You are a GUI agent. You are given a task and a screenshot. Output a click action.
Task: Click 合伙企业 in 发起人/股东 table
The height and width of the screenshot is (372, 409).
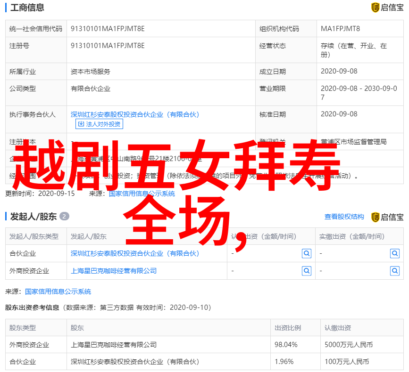point(23,253)
